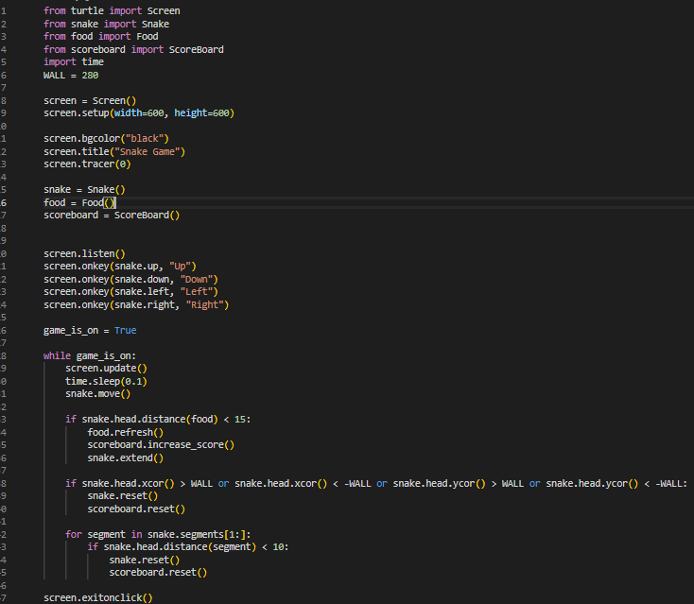
Task: Click the screen.onkey line with "Right"
Action: point(136,305)
